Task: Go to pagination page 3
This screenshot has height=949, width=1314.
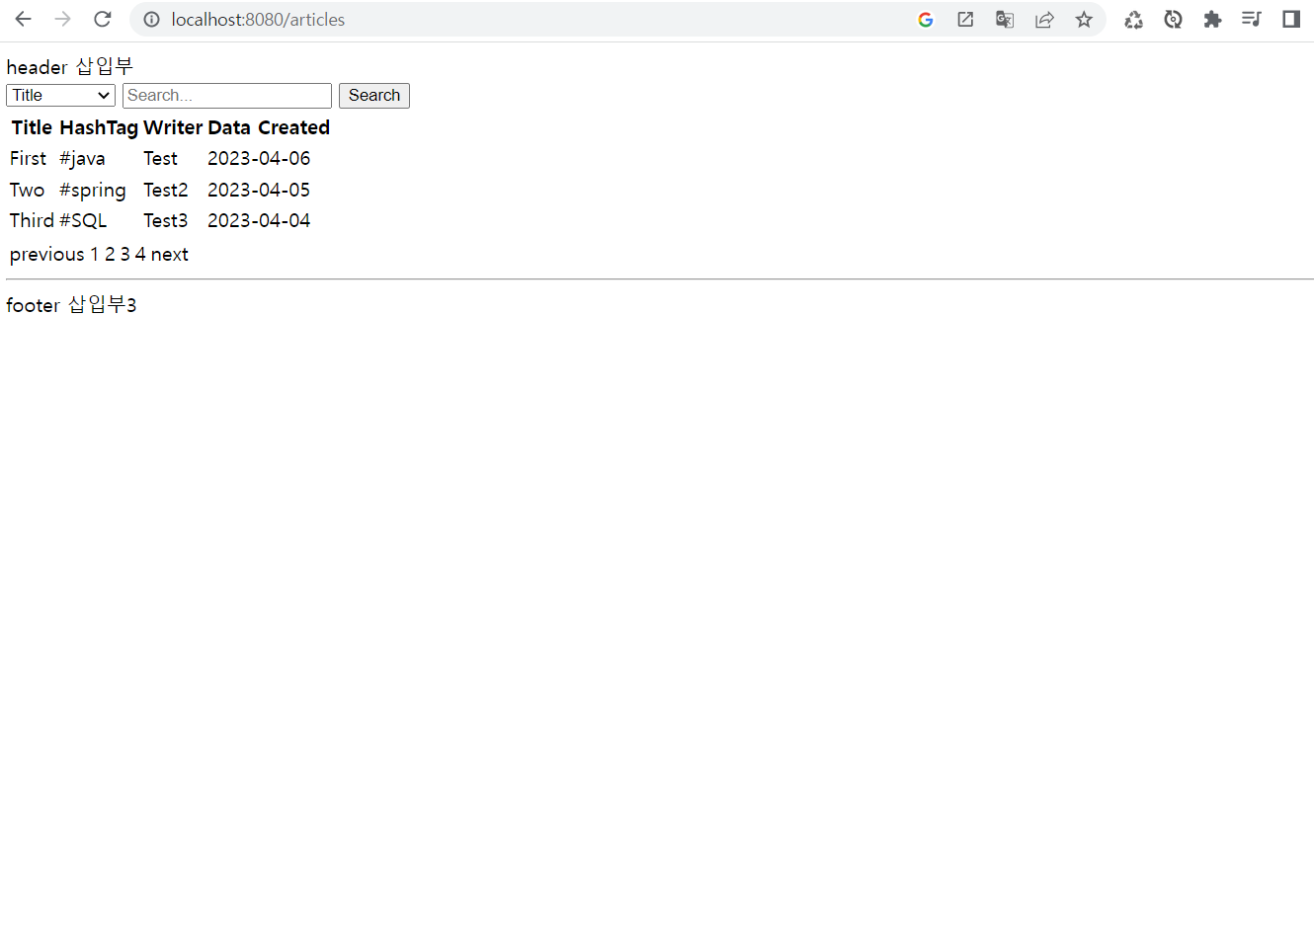Action: pyautogui.click(x=124, y=254)
